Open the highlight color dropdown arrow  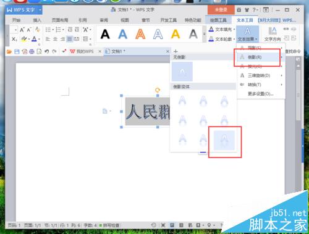pyautogui.click(x=28, y=39)
